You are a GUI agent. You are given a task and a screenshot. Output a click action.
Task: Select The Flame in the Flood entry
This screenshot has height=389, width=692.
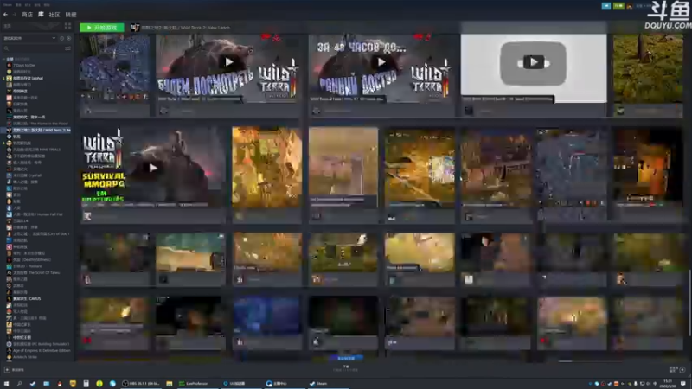point(37,124)
